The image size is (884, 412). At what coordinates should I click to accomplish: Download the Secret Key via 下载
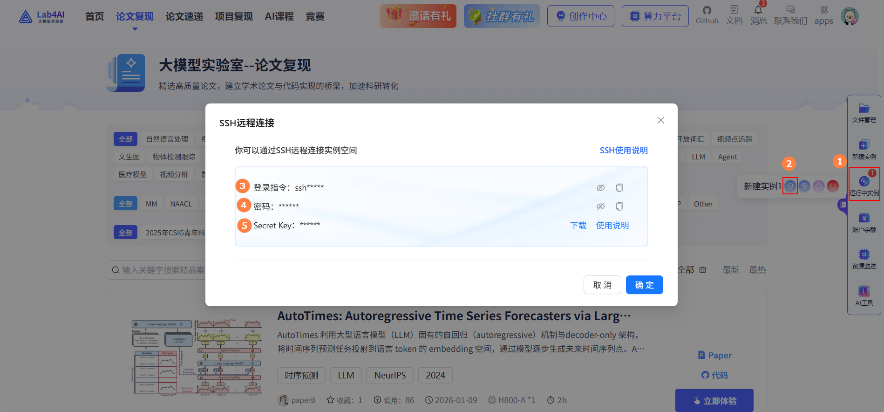(x=578, y=226)
